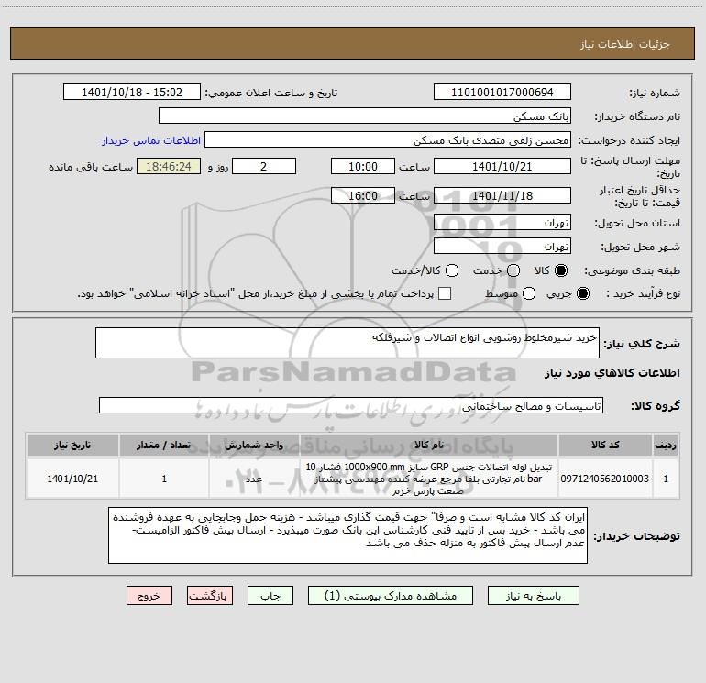Click the نام دستگاه خریدار field
Screen dimensions: 706x683
coord(365,116)
